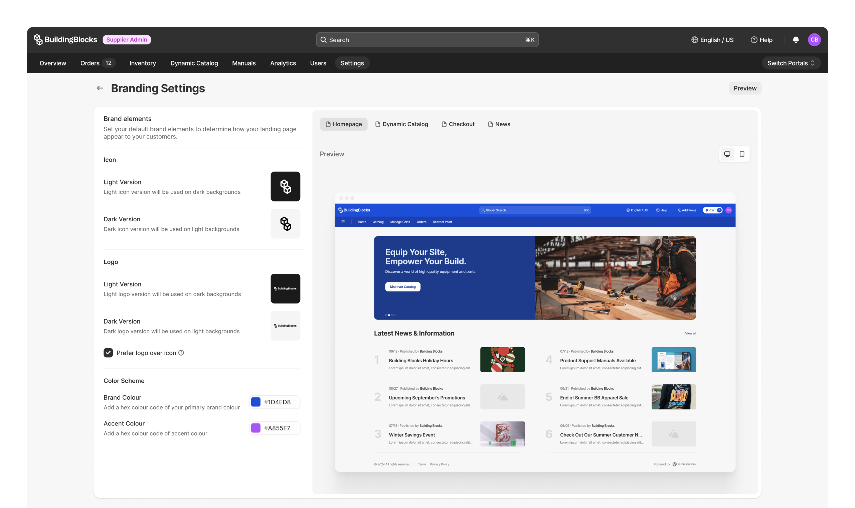Open the Switch Portals dropdown
Screen dimensions: 855x508
point(791,63)
